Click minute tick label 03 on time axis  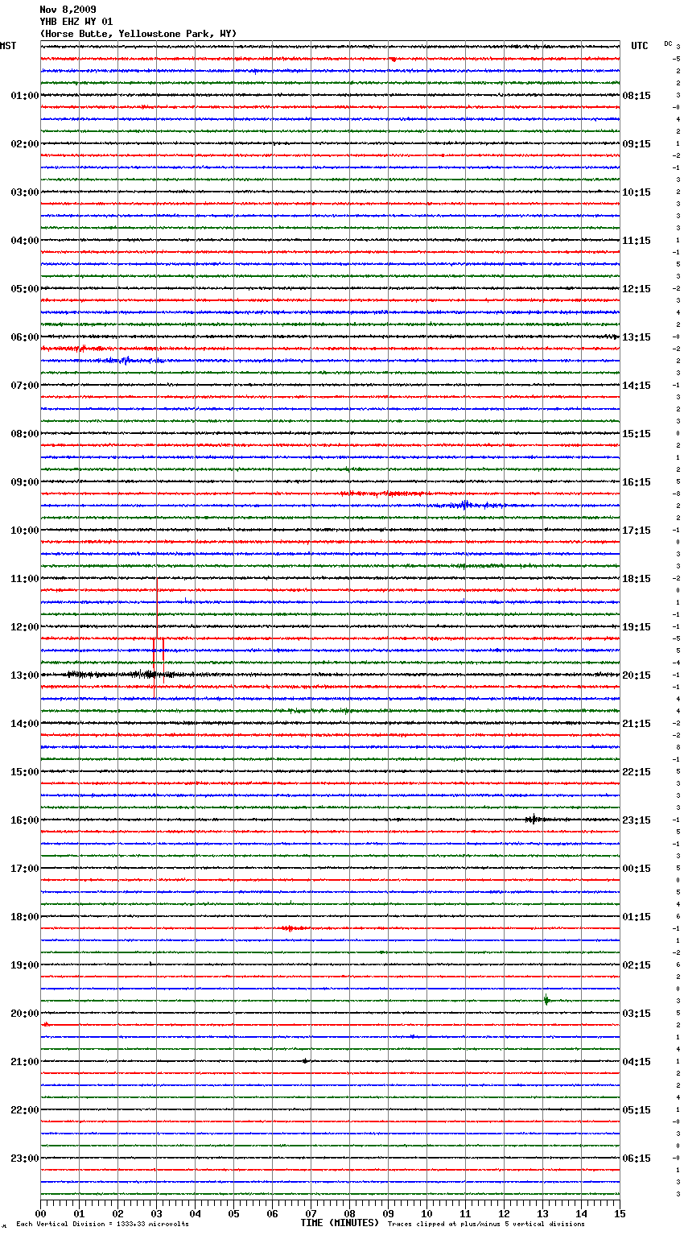(156, 1213)
